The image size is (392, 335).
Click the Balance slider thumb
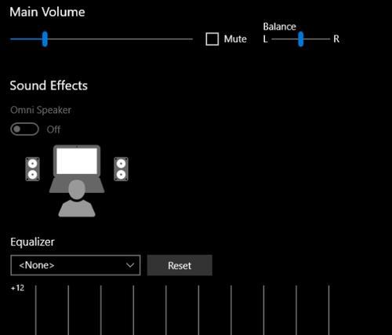(x=301, y=39)
